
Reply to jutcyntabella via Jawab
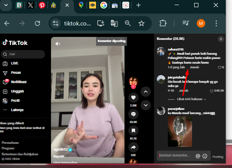(x=184, y=90)
